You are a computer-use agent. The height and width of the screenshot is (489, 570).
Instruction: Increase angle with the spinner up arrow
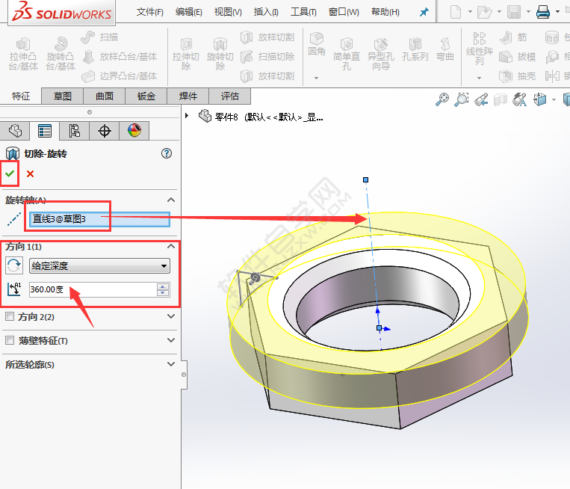click(x=163, y=286)
